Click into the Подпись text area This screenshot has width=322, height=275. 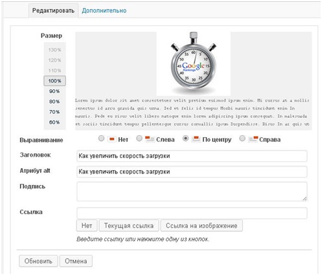[x=192, y=192]
